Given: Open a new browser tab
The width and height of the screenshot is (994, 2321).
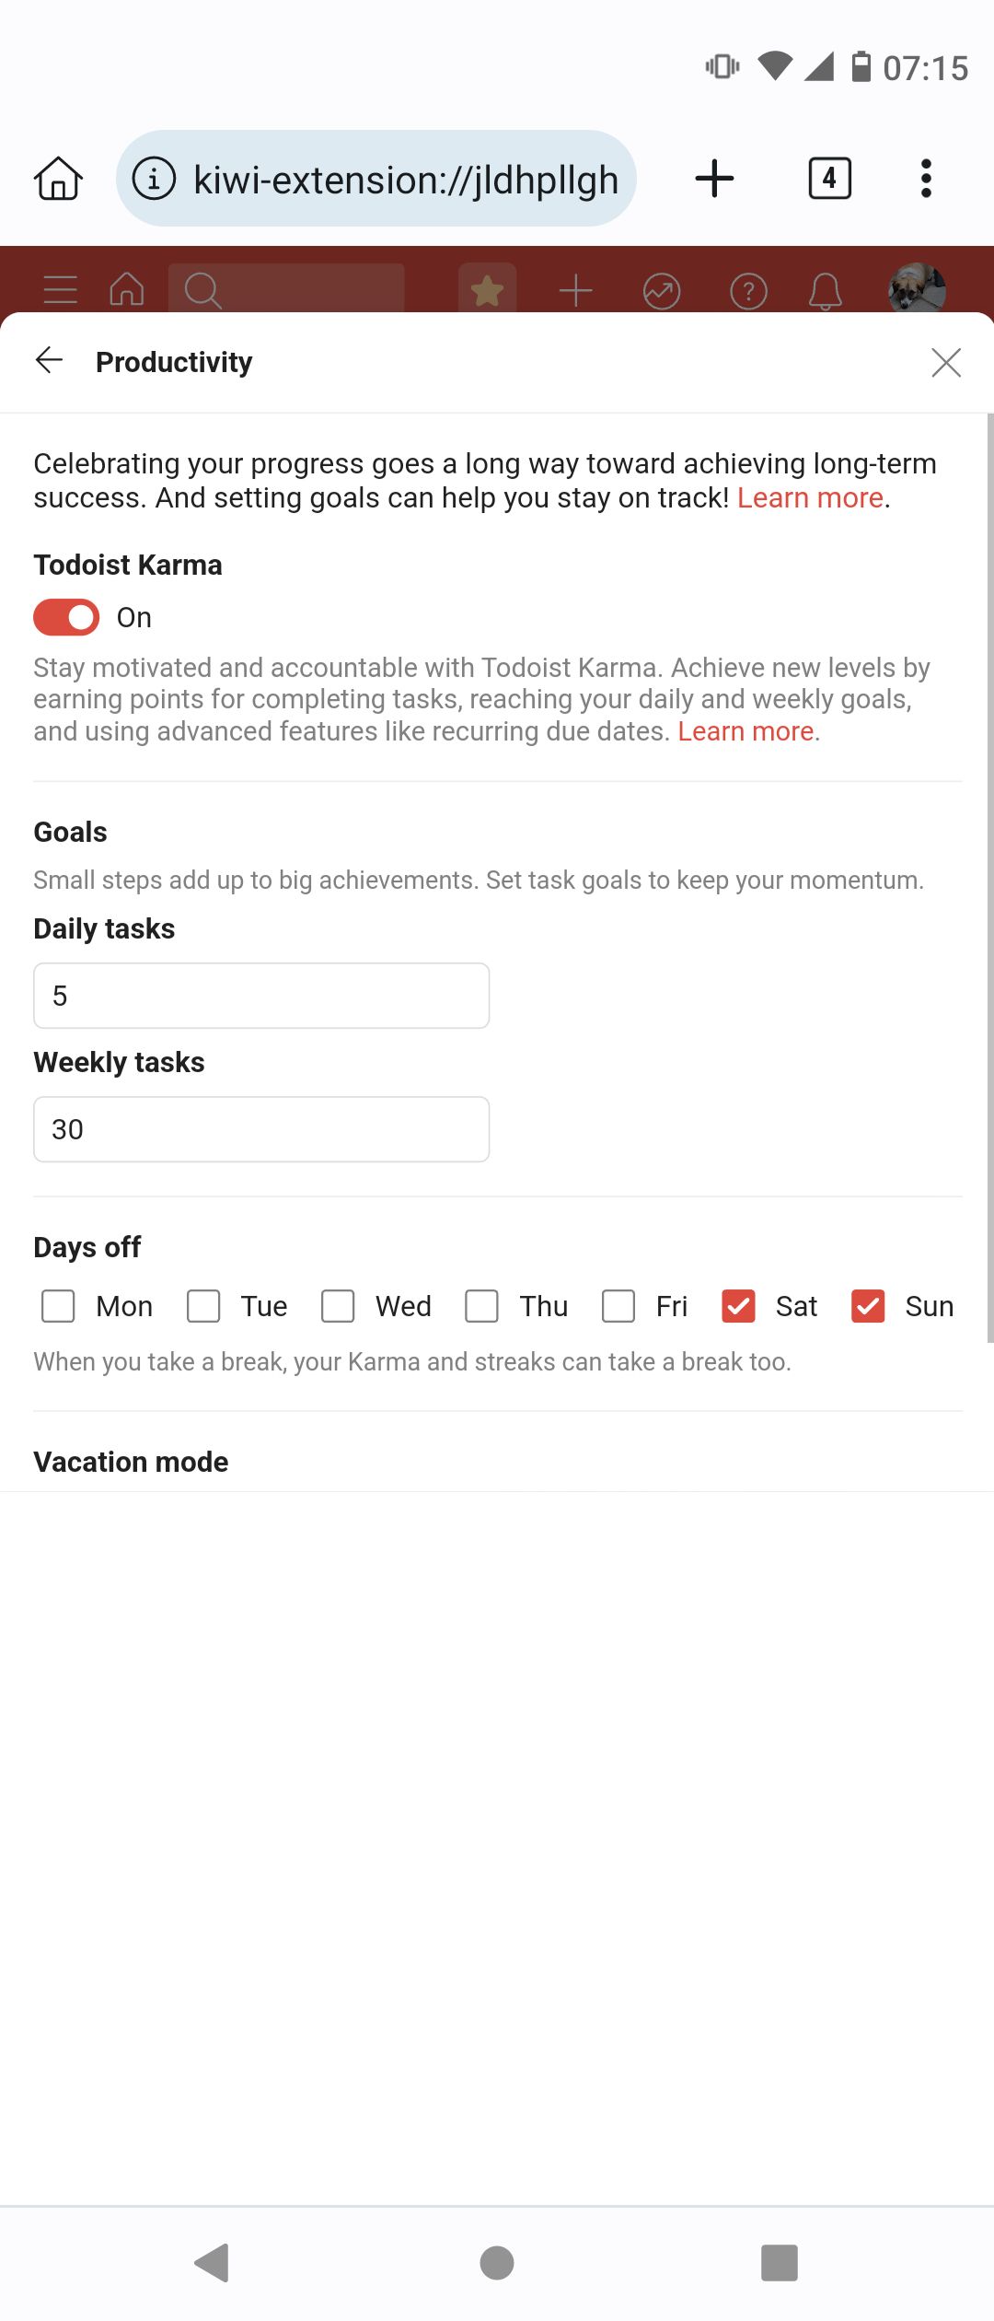Looking at the screenshot, I should click(715, 178).
